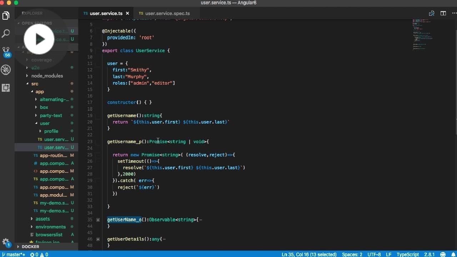Change file encoding via UTF-8
This screenshot has width=457, height=257.
coord(374,255)
